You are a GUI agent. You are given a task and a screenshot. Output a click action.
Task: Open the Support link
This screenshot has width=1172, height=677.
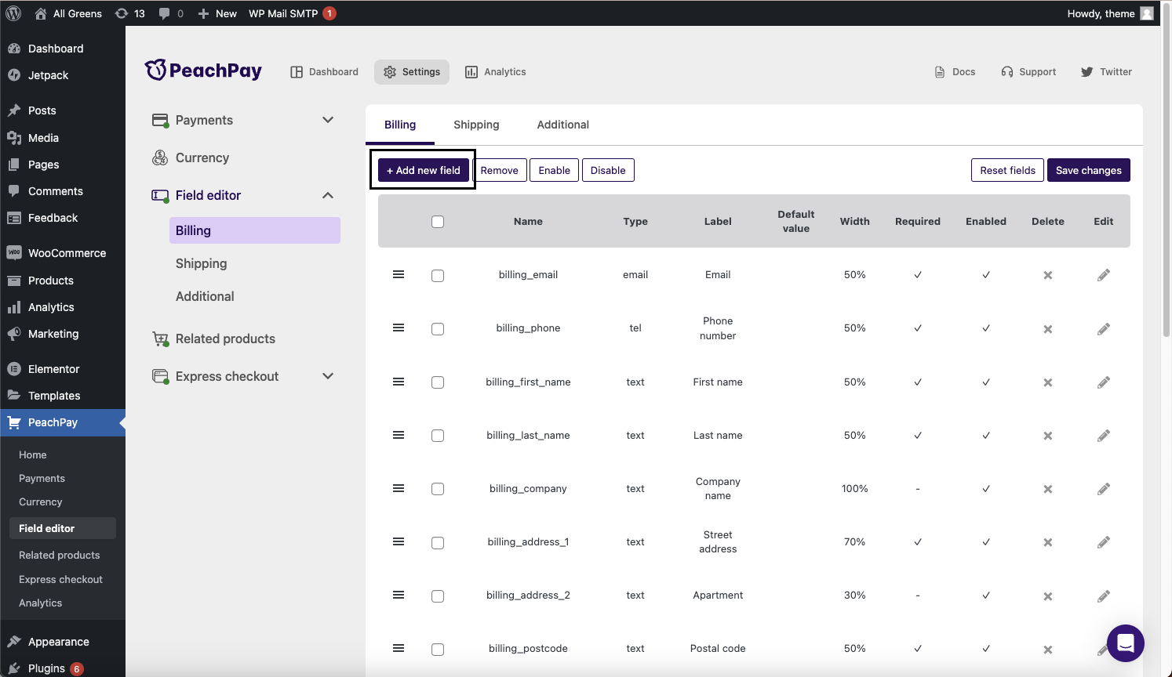click(x=1028, y=71)
